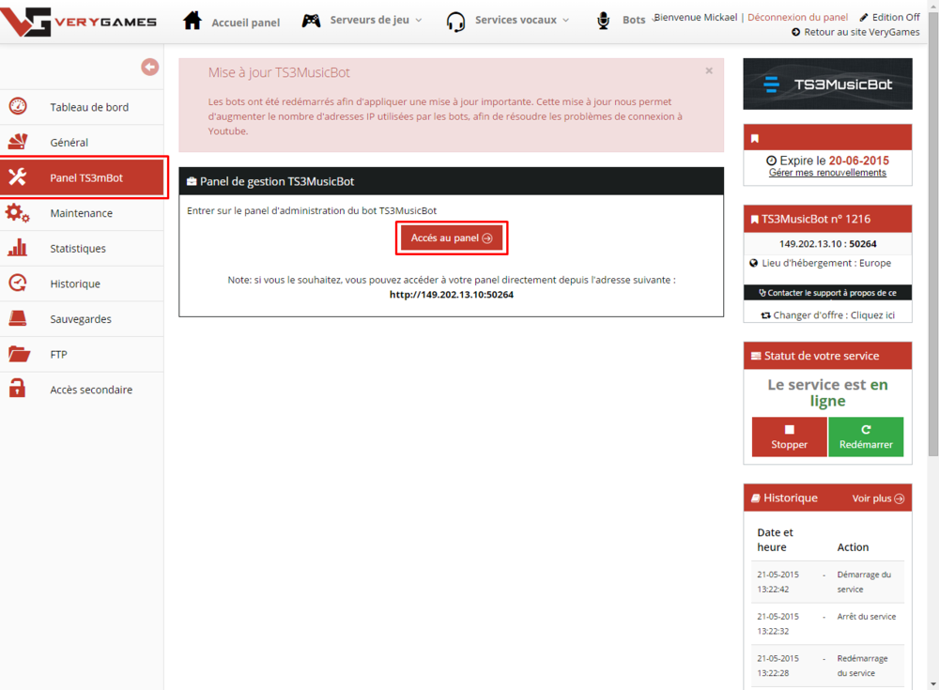Collapse the sidebar with the back arrow
This screenshot has width=939, height=690.
click(x=150, y=67)
